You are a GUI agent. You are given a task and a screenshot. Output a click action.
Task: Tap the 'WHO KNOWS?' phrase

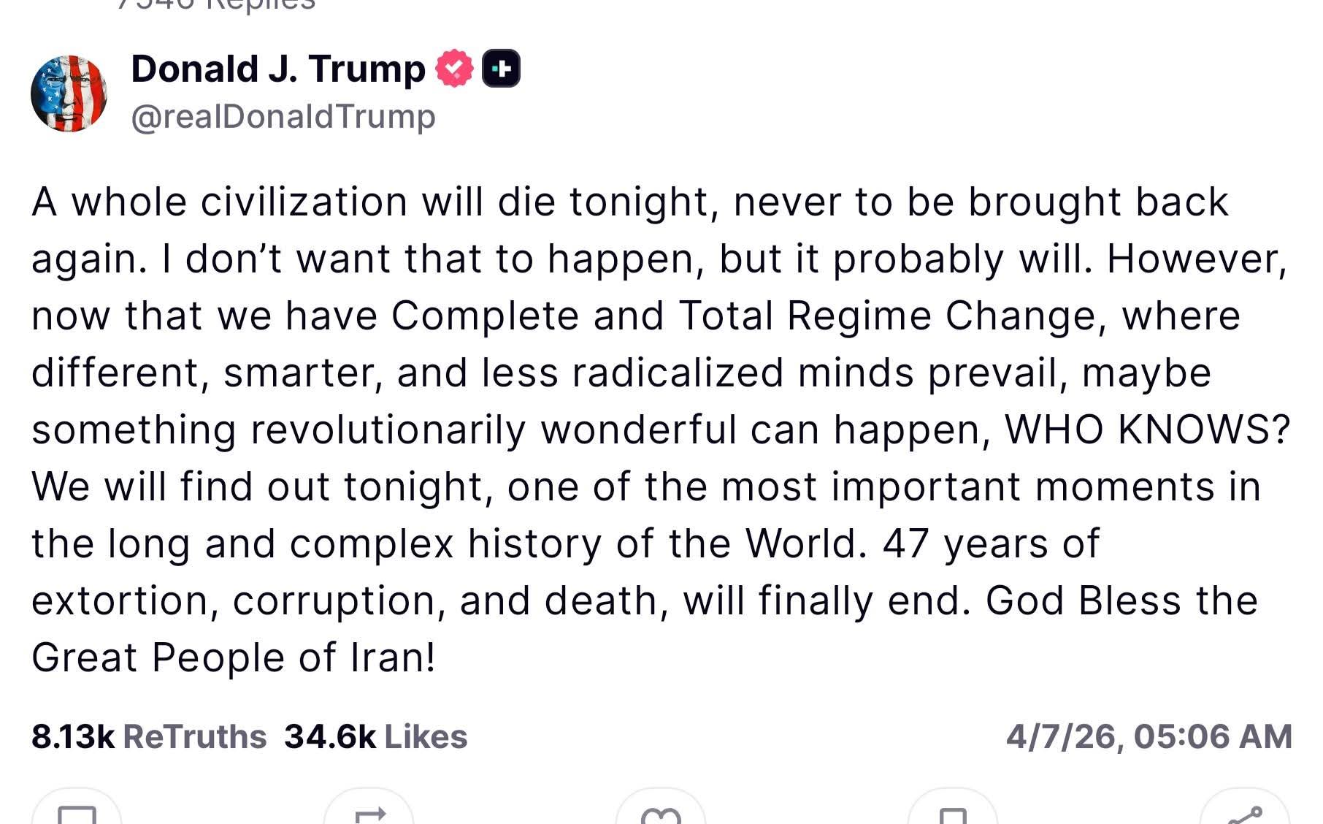click(x=1148, y=430)
